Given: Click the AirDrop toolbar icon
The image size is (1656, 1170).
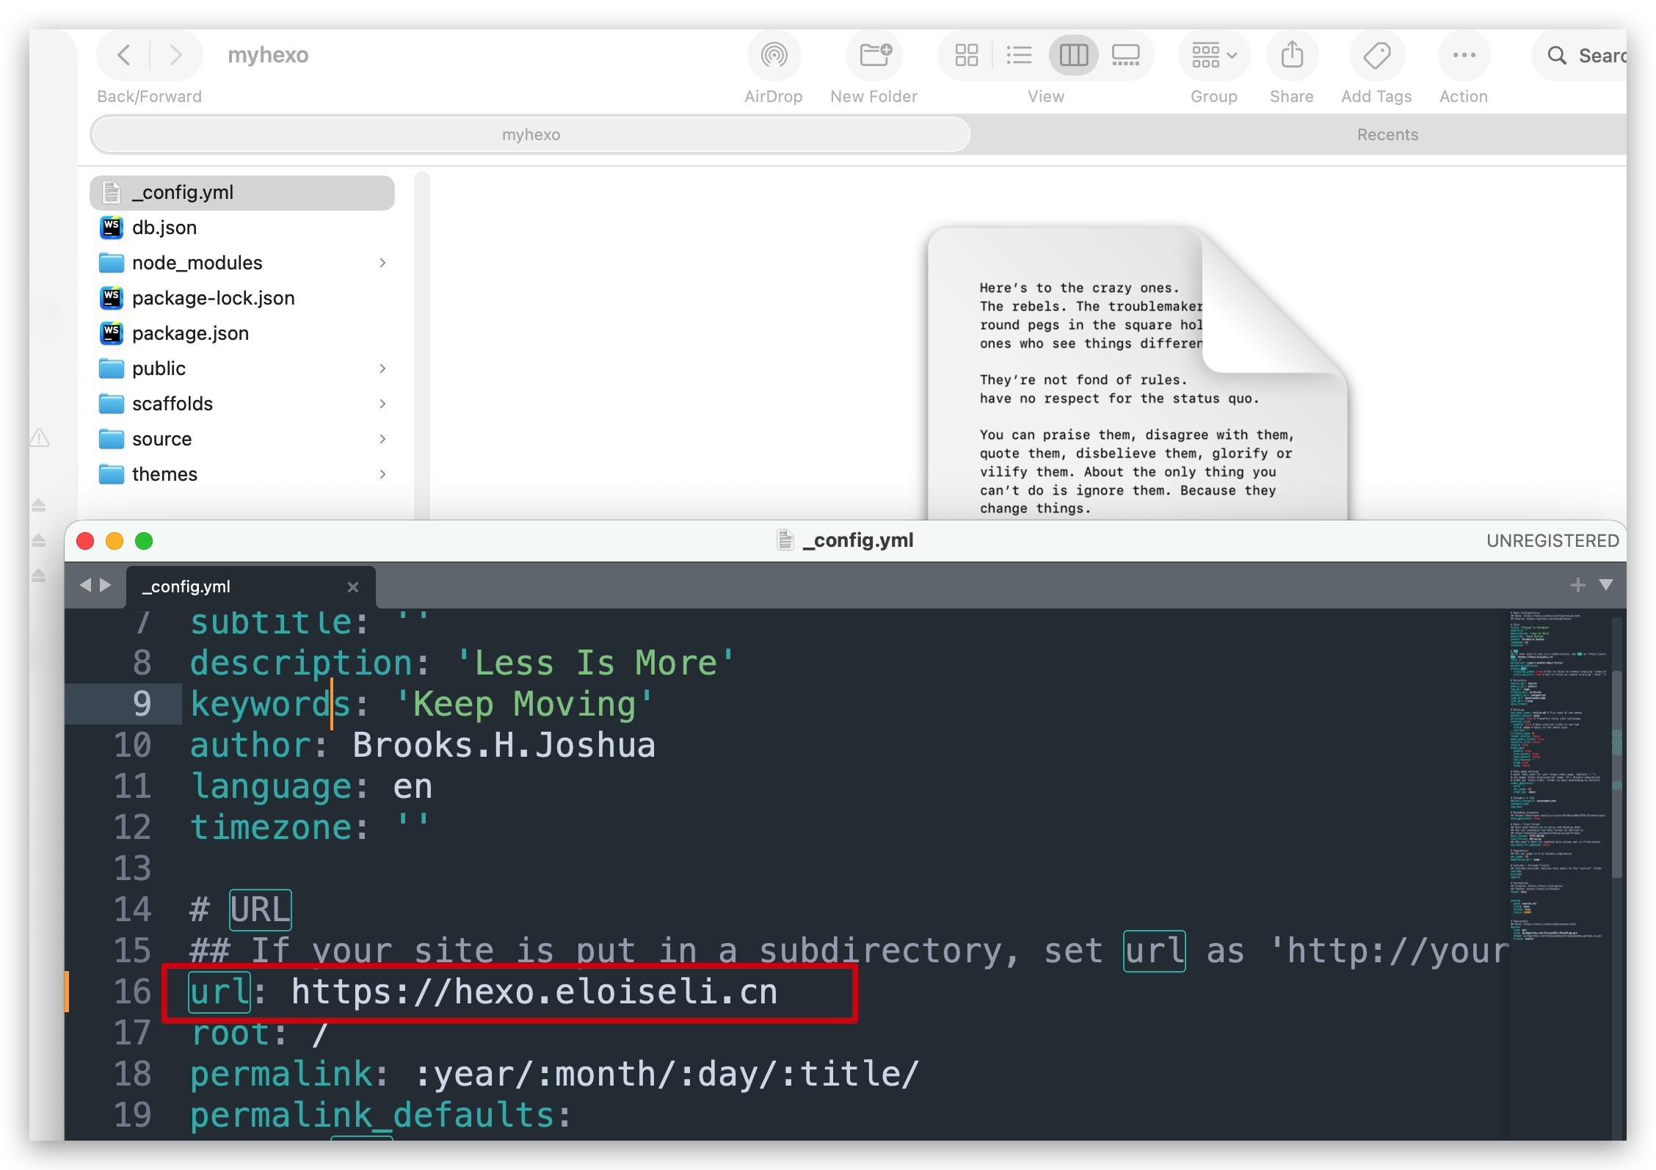Looking at the screenshot, I should 774,55.
